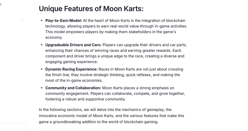248x131 pixels.
Task: Click the bullet dot before Upgradeable Drivers
Action: coord(42,45)
